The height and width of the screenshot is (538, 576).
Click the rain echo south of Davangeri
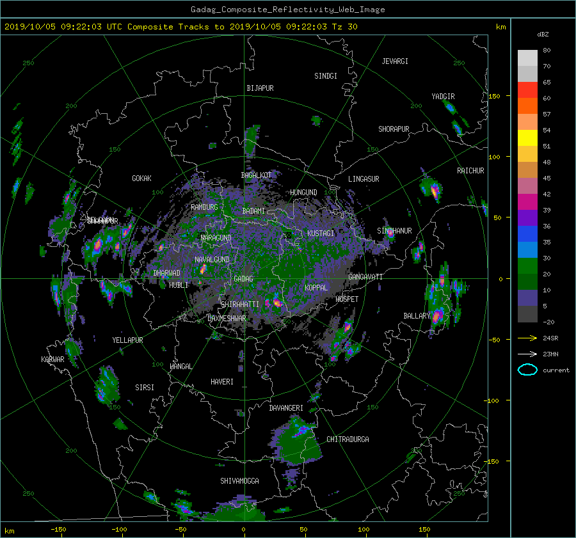pyautogui.click(x=297, y=439)
